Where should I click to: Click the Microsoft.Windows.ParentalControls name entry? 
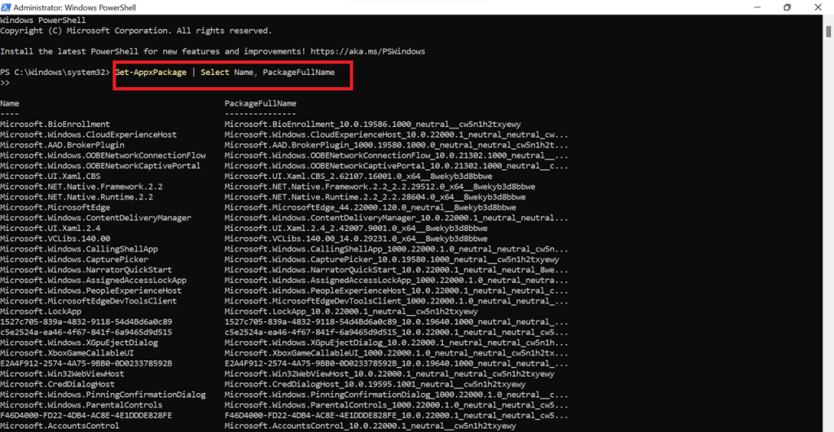pyautogui.click(x=81, y=405)
